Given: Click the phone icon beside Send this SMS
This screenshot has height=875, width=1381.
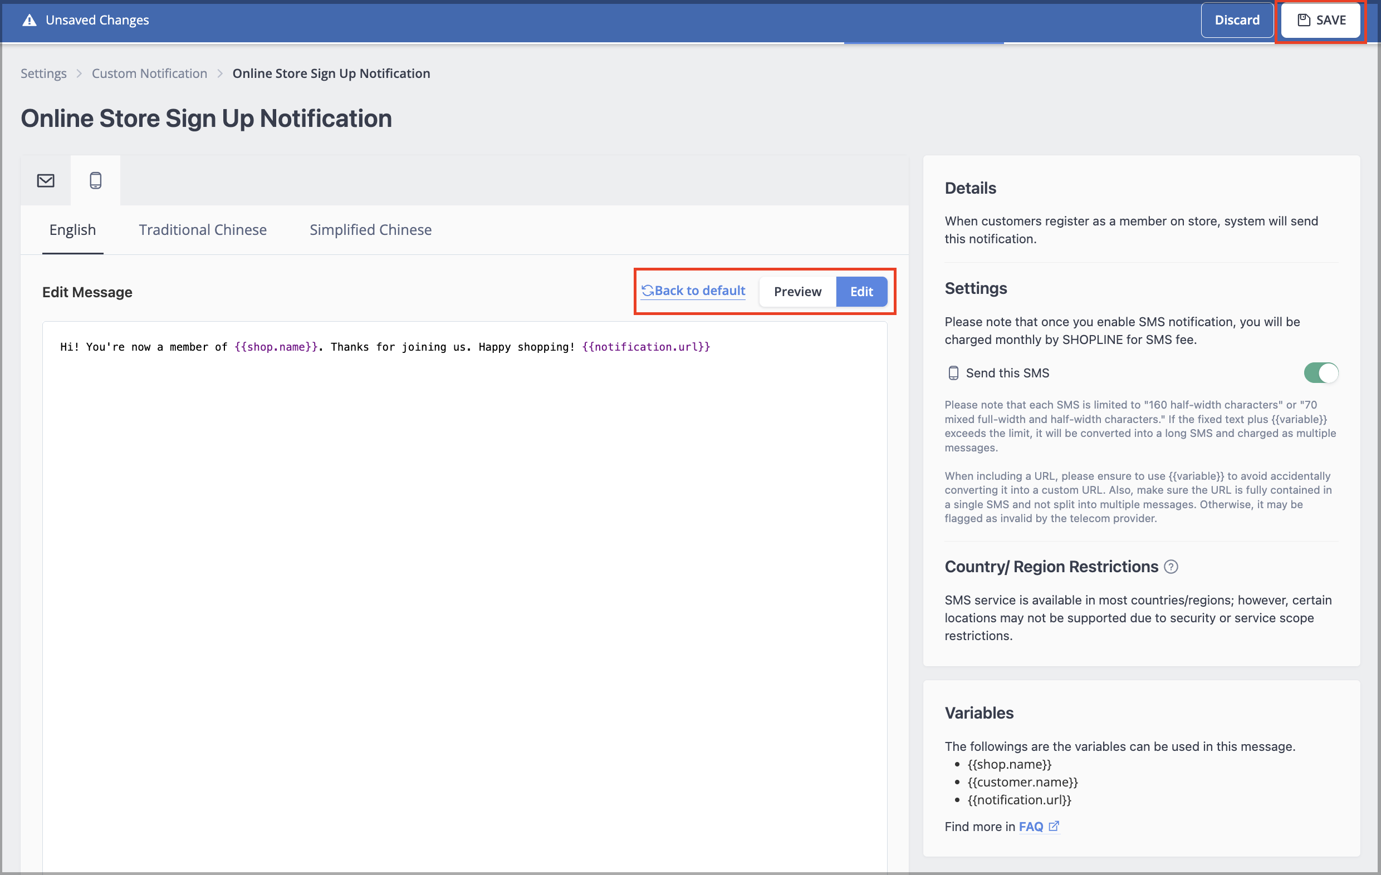Looking at the screenshot, I should click(x=953, y=373).
